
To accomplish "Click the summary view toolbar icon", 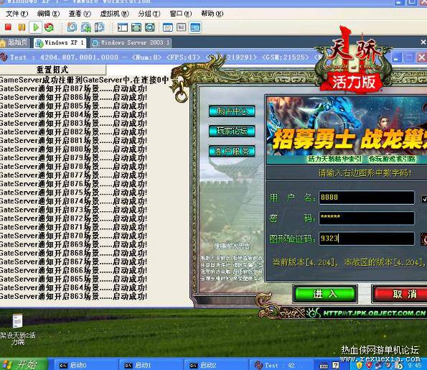I will 167,27.
